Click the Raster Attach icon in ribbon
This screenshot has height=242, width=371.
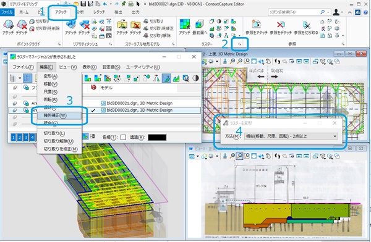184,24
